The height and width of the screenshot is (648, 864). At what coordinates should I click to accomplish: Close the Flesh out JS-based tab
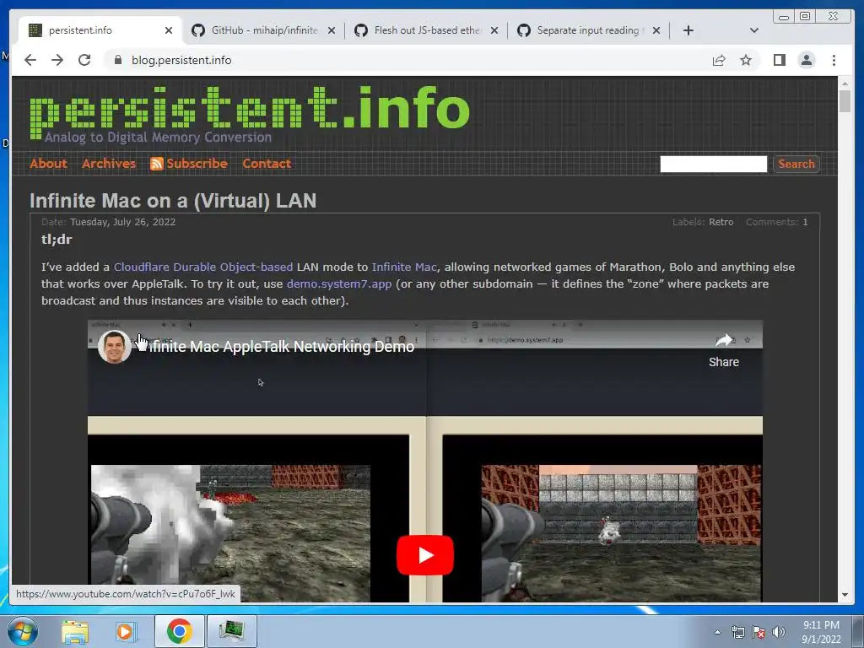pos(494,30)
